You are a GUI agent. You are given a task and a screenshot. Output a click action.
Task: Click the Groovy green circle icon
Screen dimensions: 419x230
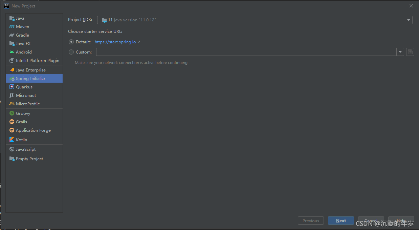(x=12, y=113)
